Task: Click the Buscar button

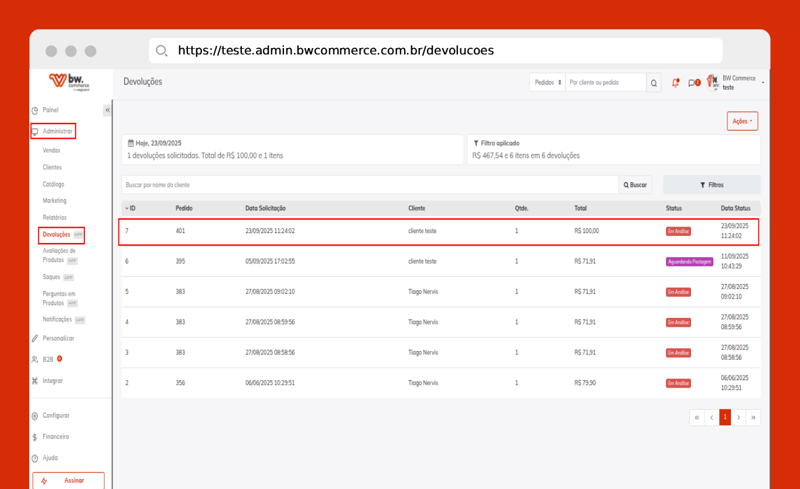Action: [x=635, y=185]
